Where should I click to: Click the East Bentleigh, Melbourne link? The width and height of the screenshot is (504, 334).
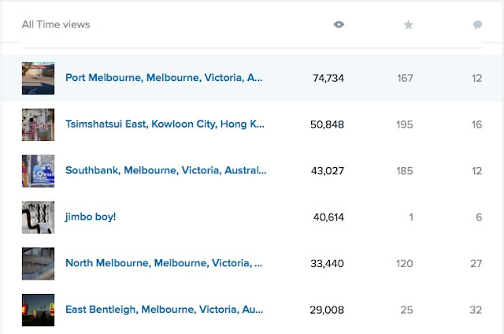coord(164,310)
